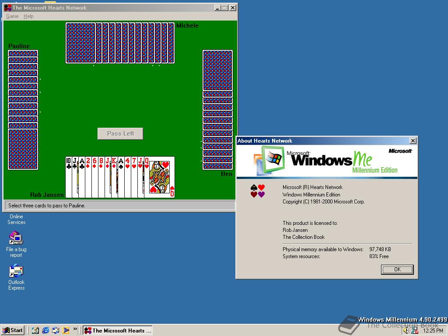
Task: Open the volume tray icon
Action: 406,331
